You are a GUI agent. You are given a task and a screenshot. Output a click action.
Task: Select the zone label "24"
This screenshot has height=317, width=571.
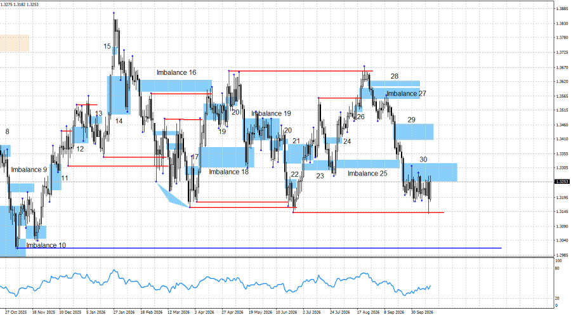point(347,141)
